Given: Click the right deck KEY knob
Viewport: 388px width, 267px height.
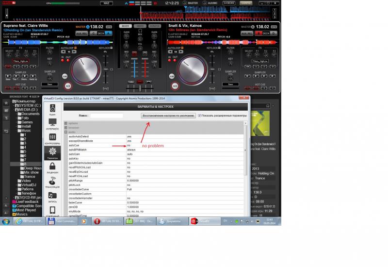Looking at the screenshot, I should pos(230,63).
